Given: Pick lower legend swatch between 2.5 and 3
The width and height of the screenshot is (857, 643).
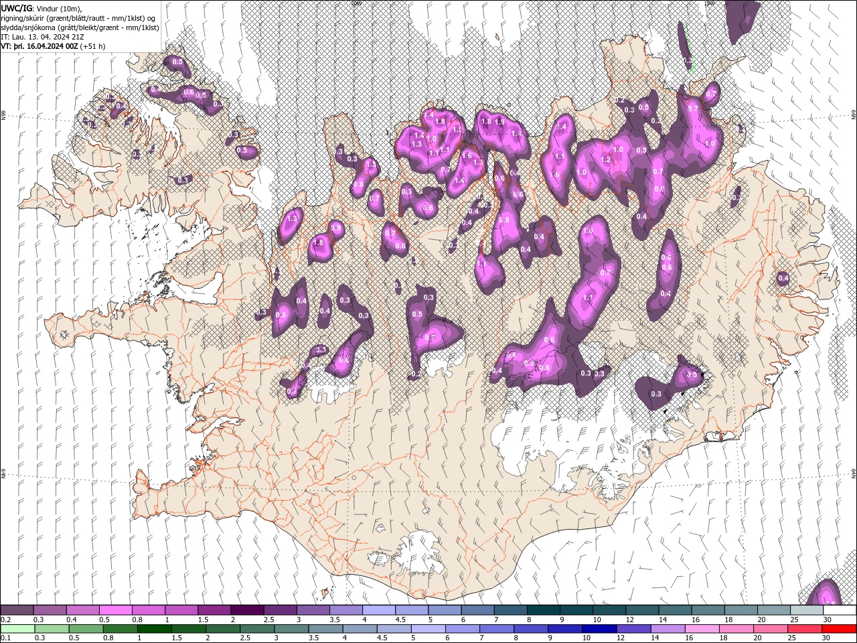Looking at the screenshot, I should point(258,629).
